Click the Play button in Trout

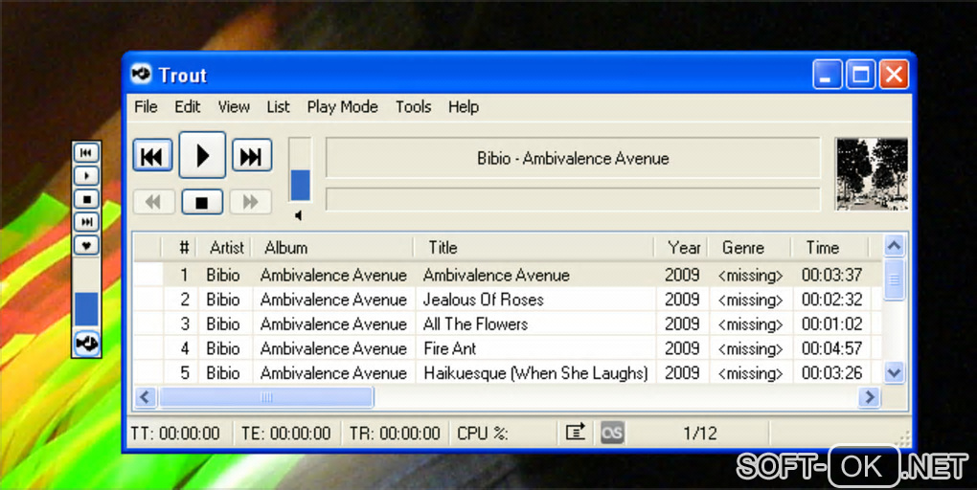202,155
